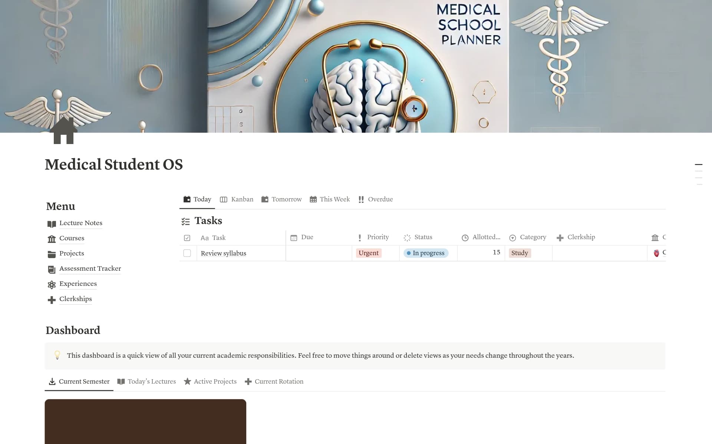712x444 pixels.
Task: Click the house page icon
Action: [63, 131]
